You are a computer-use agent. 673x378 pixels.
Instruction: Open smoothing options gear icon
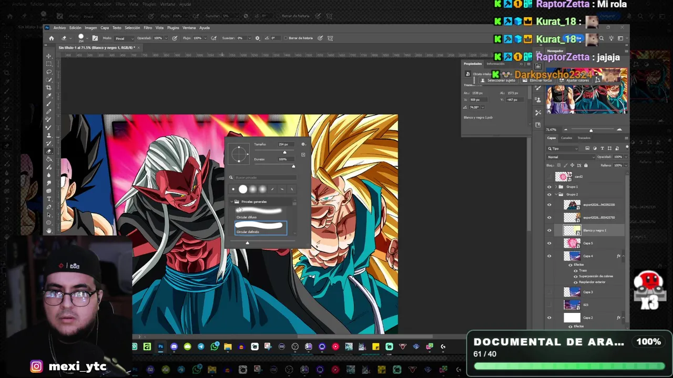[257, 38]
